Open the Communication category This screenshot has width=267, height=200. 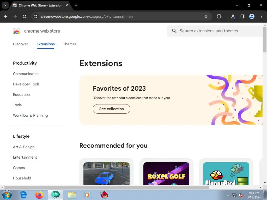click(26, 74)
